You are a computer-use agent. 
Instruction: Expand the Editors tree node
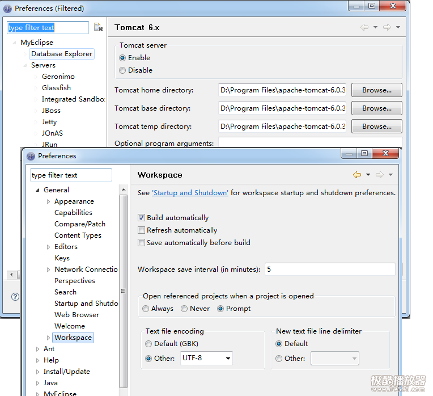(48, 247)
